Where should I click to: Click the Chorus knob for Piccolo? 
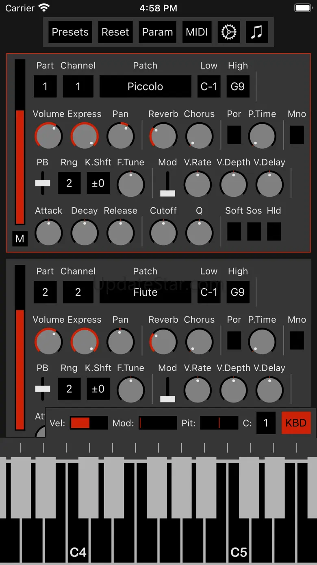[x=199, y=136]
